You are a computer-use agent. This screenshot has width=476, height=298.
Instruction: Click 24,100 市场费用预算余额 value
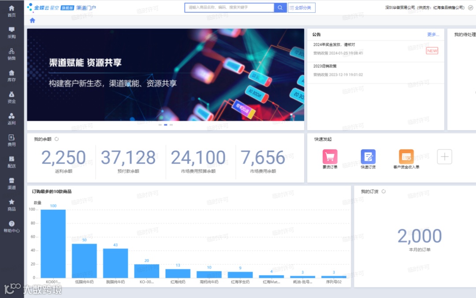(198, 158)
